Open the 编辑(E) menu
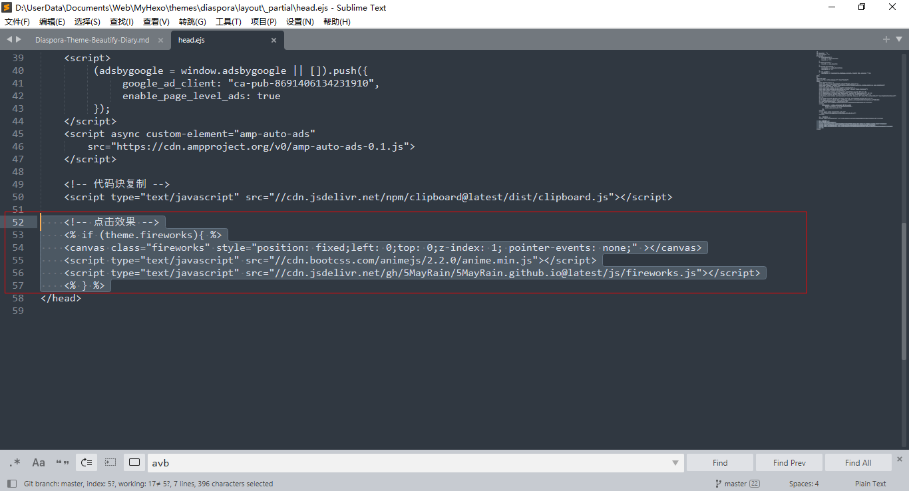 (52, 22)
